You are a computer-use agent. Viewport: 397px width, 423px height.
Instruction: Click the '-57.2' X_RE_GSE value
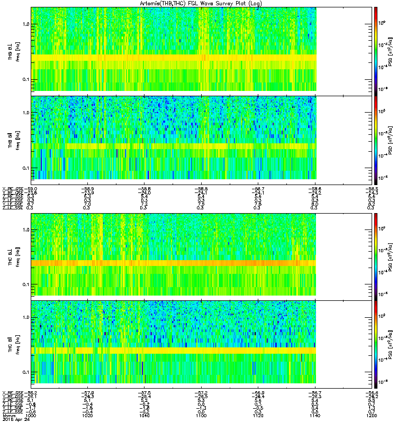pyautogui.click(x=201, y=393)
